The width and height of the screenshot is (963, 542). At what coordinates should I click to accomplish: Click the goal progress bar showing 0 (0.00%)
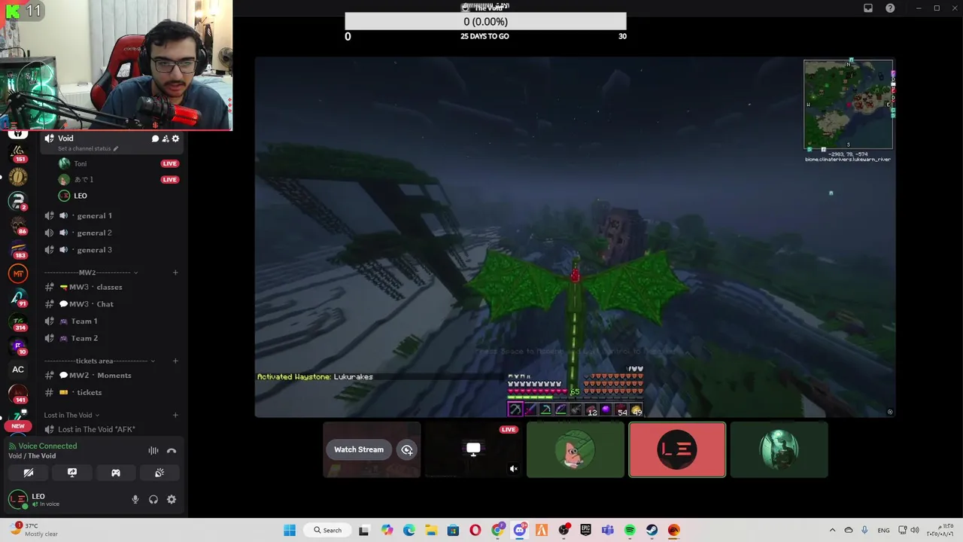[485, 21]
